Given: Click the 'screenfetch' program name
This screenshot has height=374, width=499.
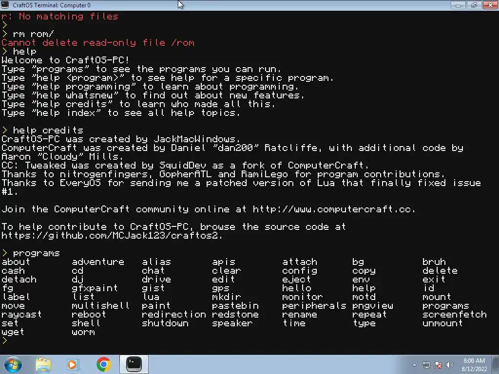Looking at the screenshot, I should coord(455,315).
